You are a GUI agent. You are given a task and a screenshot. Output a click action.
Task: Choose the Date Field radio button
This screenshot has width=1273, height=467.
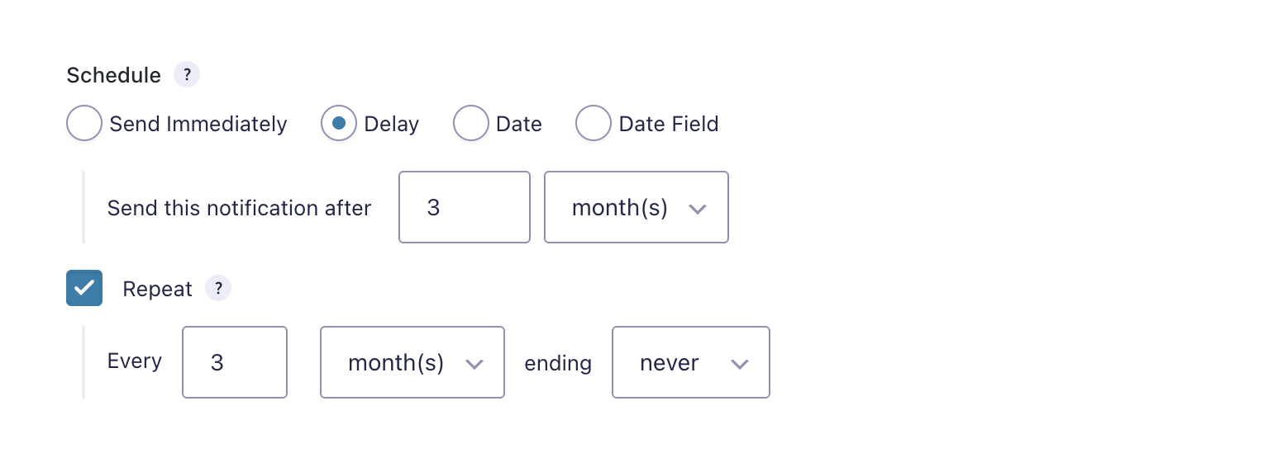coord(594,124)
